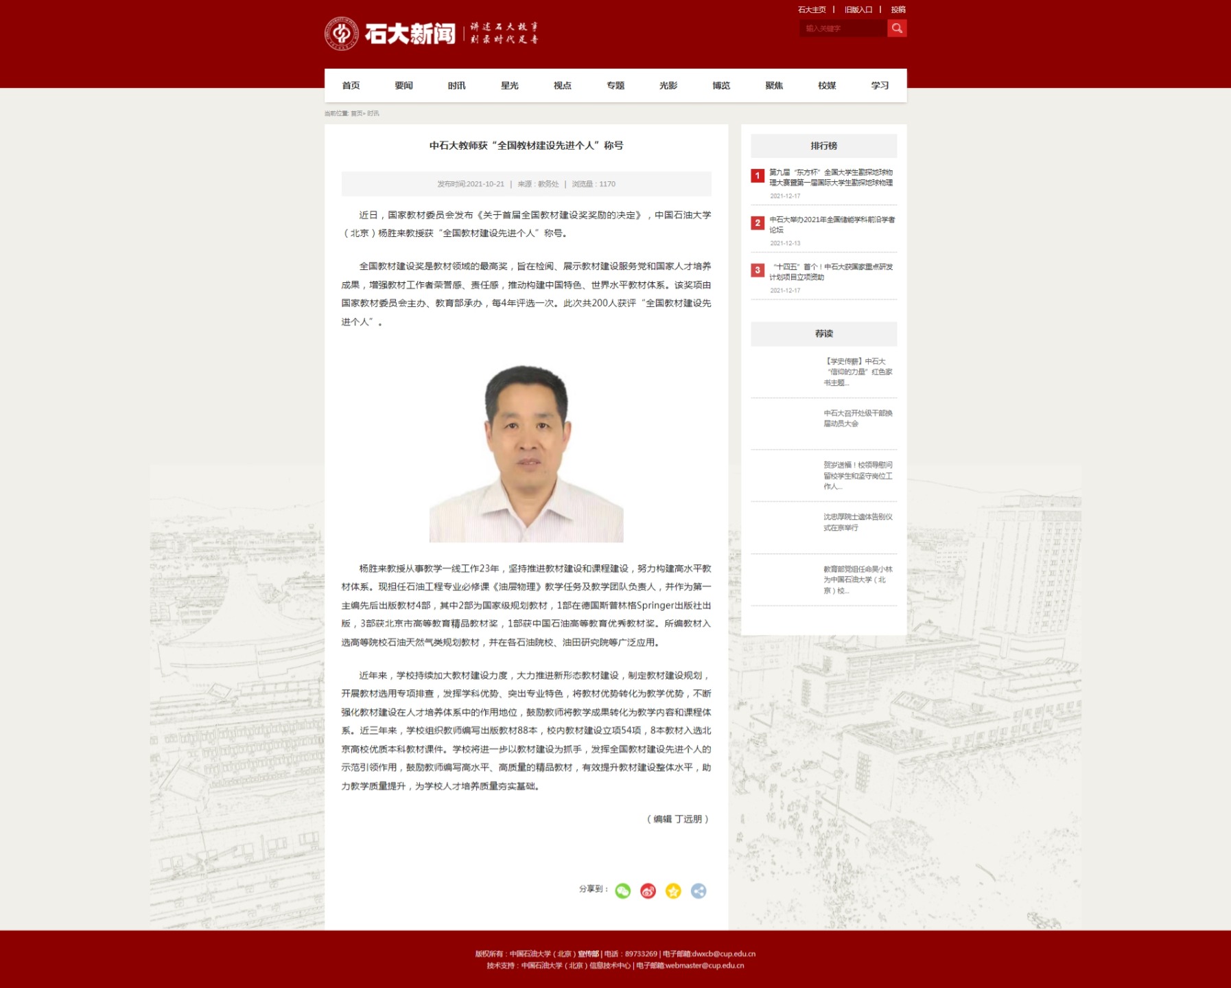This screenshot has width=1231, height=988.
Task: Open ranked article number 2 about 储能学科论坛
Action: pyautogui.click(x=831, y=225)
